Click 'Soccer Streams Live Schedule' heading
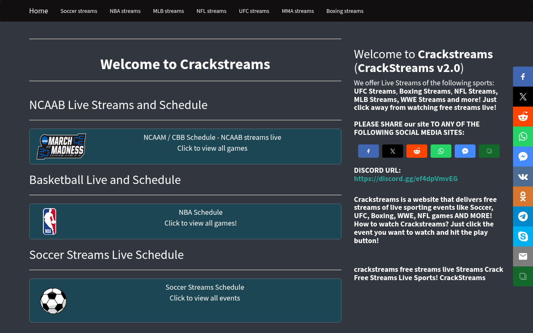Viewport: 533px width, 333px height. click(x=106, y=255)
